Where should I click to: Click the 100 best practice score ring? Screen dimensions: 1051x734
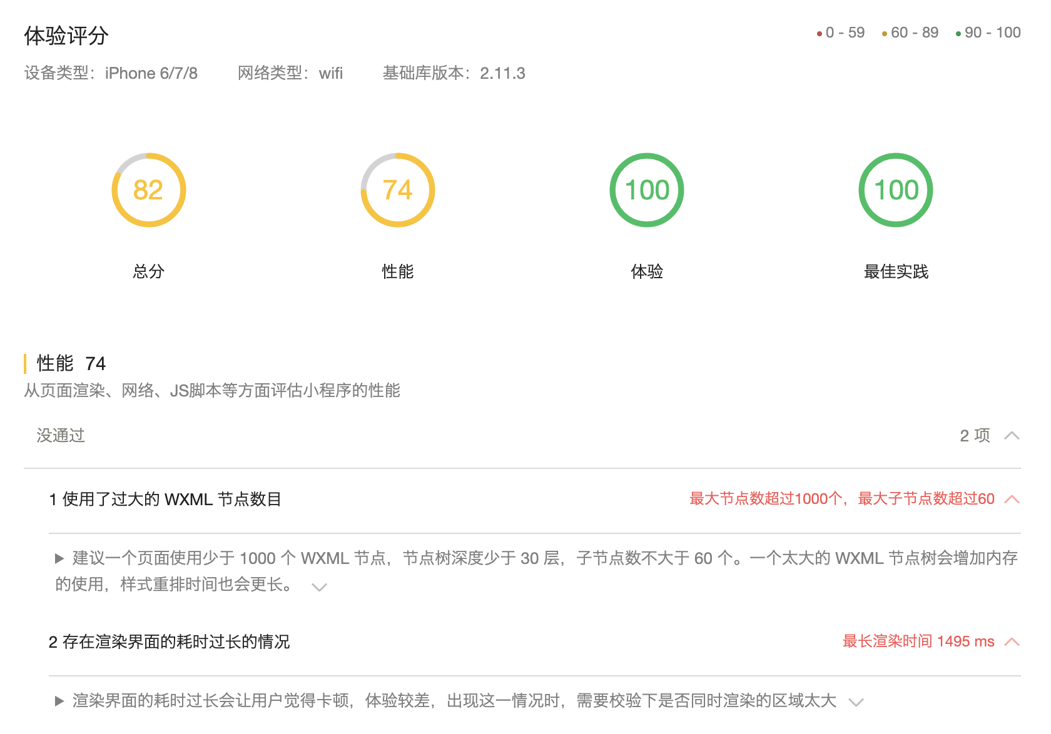(x=896, y=190)
